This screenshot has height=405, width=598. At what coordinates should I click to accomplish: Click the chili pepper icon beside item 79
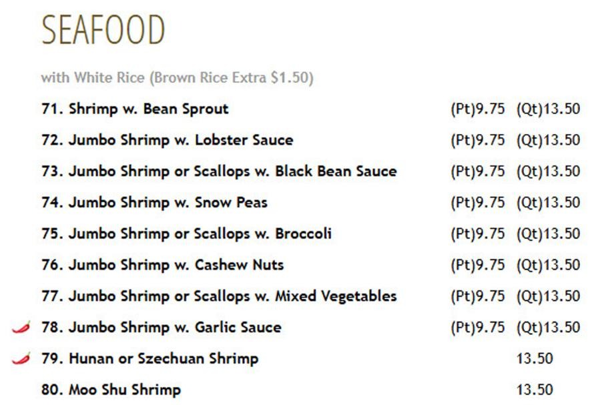pyautogui.click(x=21, y=359)
